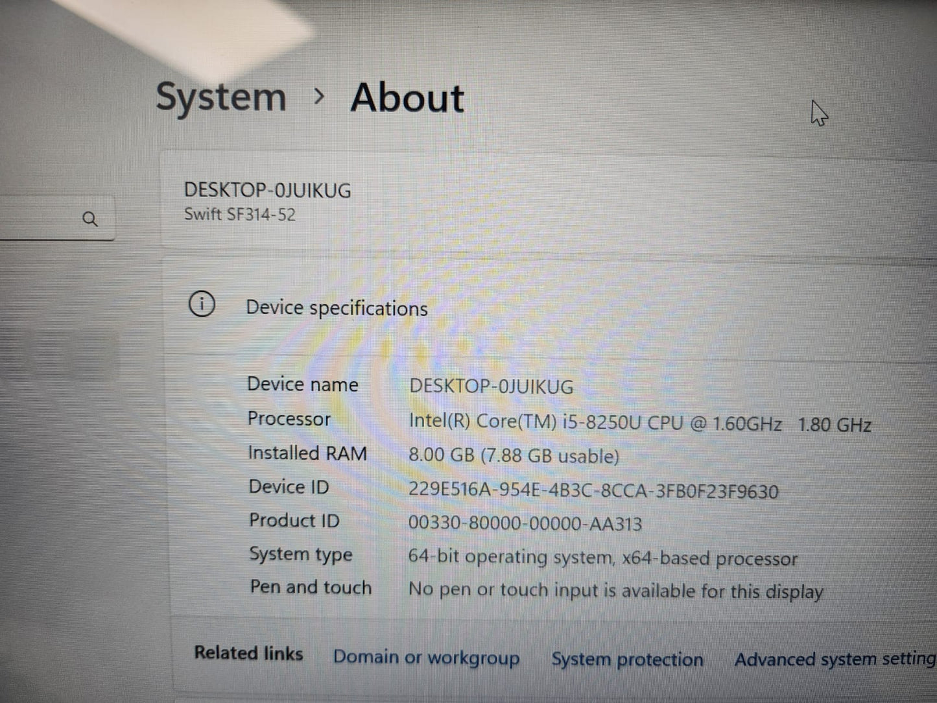Viewport: 937px width, 703px height.
Task: Open Domain or workgroup settings
Action: 425,657
